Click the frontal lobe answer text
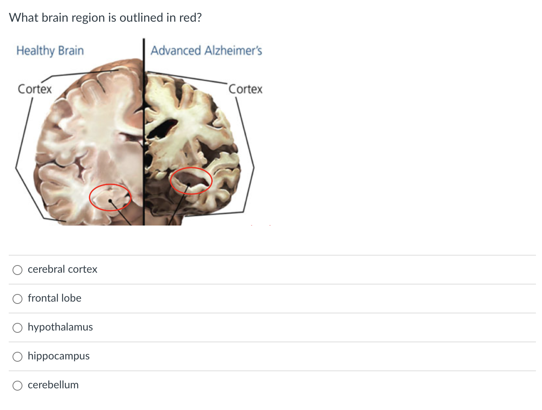 coord(54,299)
